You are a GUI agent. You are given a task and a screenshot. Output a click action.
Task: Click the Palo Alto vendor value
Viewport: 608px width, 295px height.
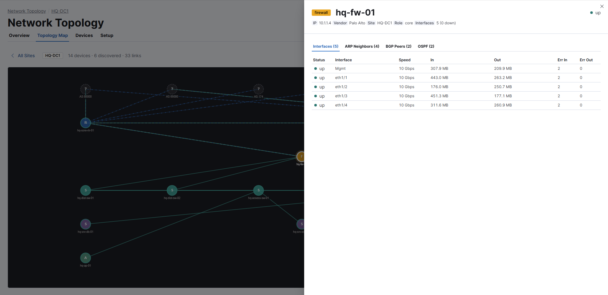pyautogui.click(x=357, y=23)
